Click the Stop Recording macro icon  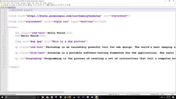point(63,5)
